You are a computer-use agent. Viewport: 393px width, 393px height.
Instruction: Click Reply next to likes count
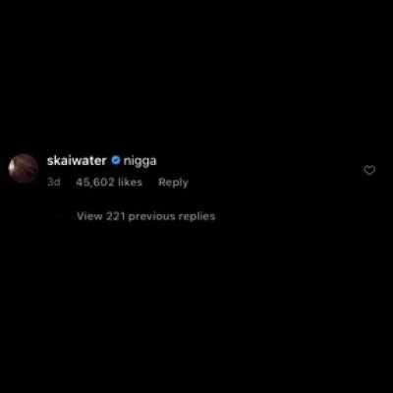click(x=173, y=182)
